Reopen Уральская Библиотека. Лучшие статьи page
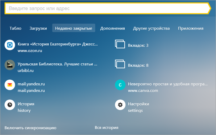 point(57,64)
